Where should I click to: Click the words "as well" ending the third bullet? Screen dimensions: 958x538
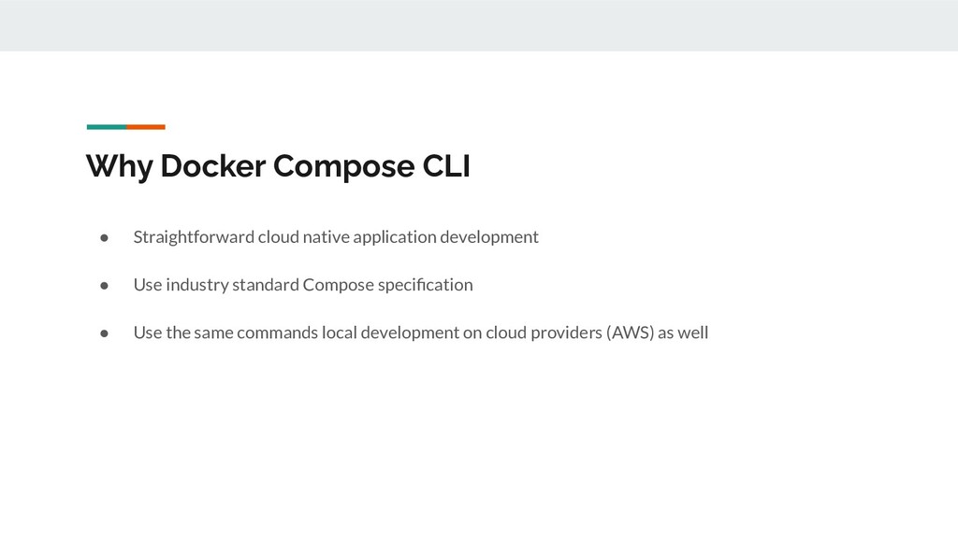[683, 333]
